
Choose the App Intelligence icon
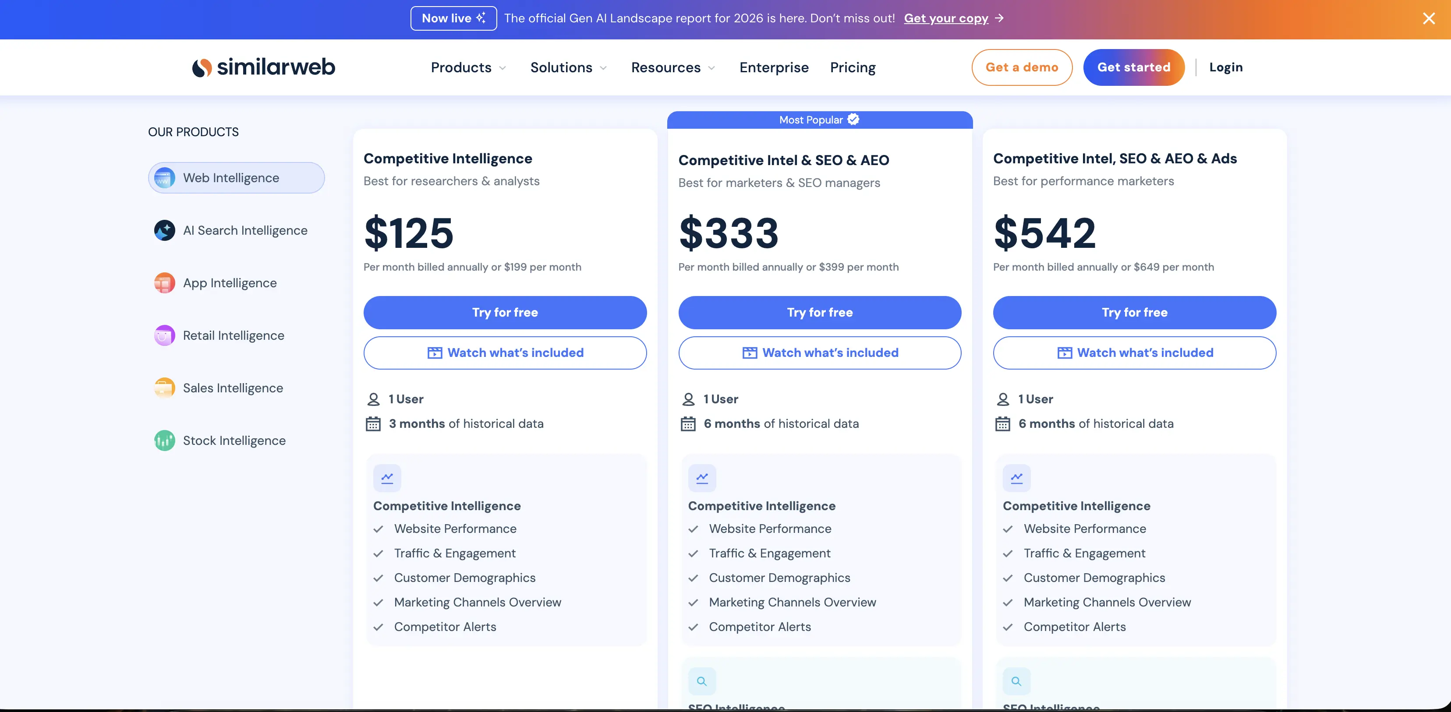(x=164, y=283)
